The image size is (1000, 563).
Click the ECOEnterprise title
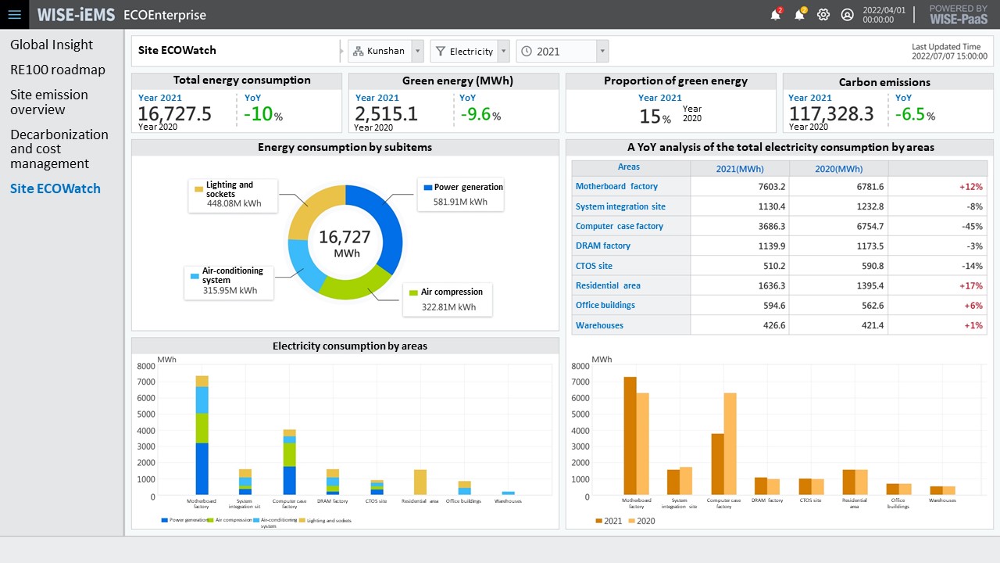point(165,15)
